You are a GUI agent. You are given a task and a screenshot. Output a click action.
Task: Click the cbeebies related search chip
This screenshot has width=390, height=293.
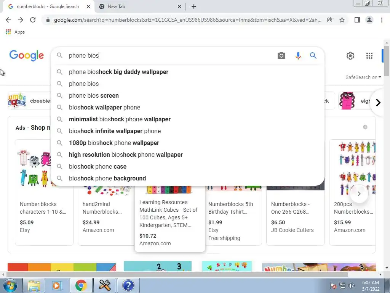tap(29, 101)
